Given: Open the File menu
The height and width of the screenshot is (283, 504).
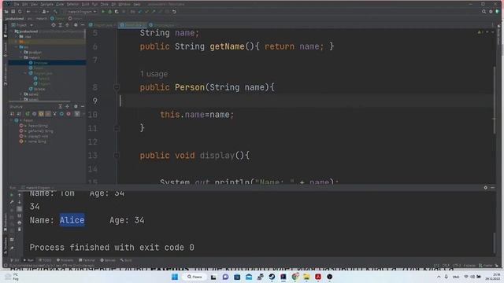Looking at the screenshot, I should click(17, 5).
